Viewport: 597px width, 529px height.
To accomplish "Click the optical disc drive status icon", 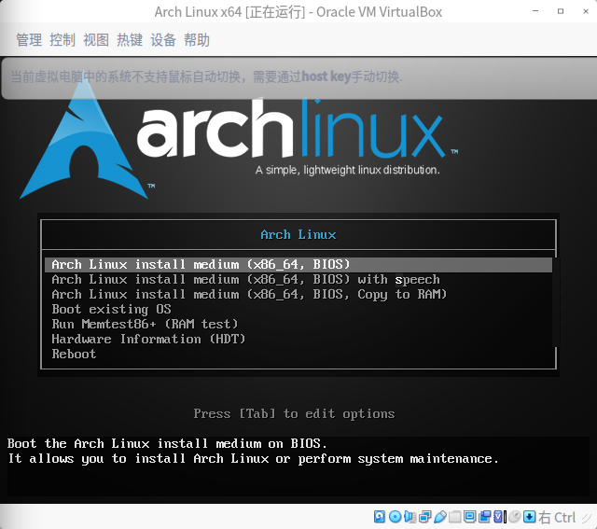I will [x=395, y=517].
